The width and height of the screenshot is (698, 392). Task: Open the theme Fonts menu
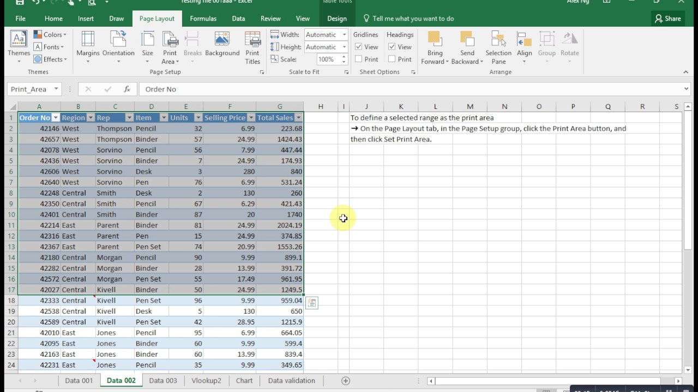click(x=49, y=47)
